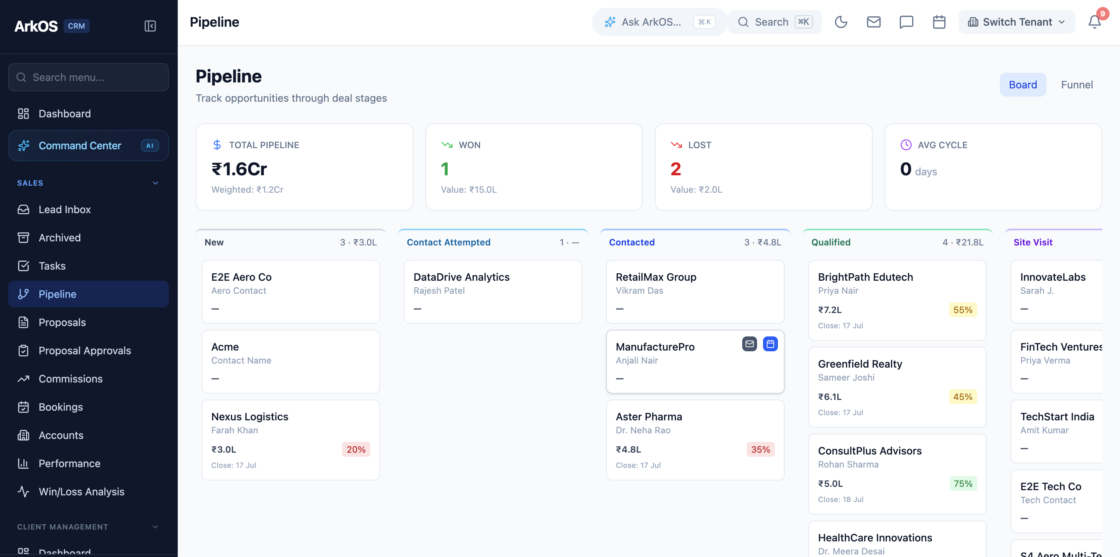Viewport: 1120px width, 557px height.
Task: Click the Greenfield Realty 45% badge
Action: (x=963, y=397)
